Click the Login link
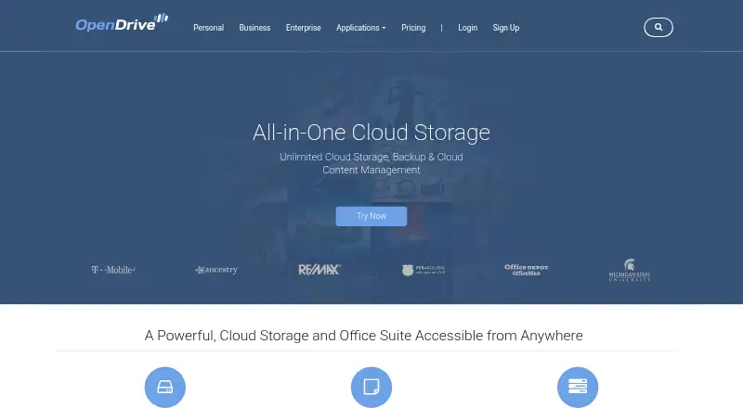This screenshot has height=408, width=743. click(x=468, y=28)
